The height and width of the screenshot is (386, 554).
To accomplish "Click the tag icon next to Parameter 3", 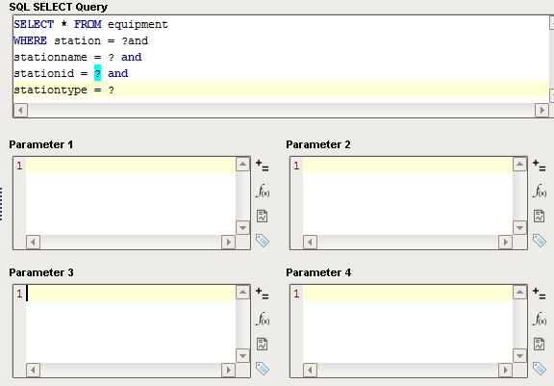I will (x=263, y=369).
